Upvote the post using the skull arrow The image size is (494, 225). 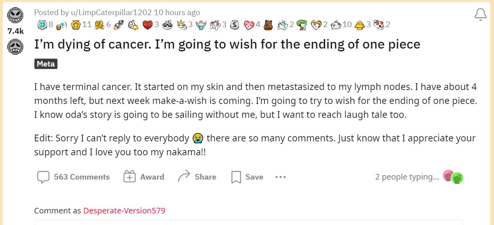16,16
